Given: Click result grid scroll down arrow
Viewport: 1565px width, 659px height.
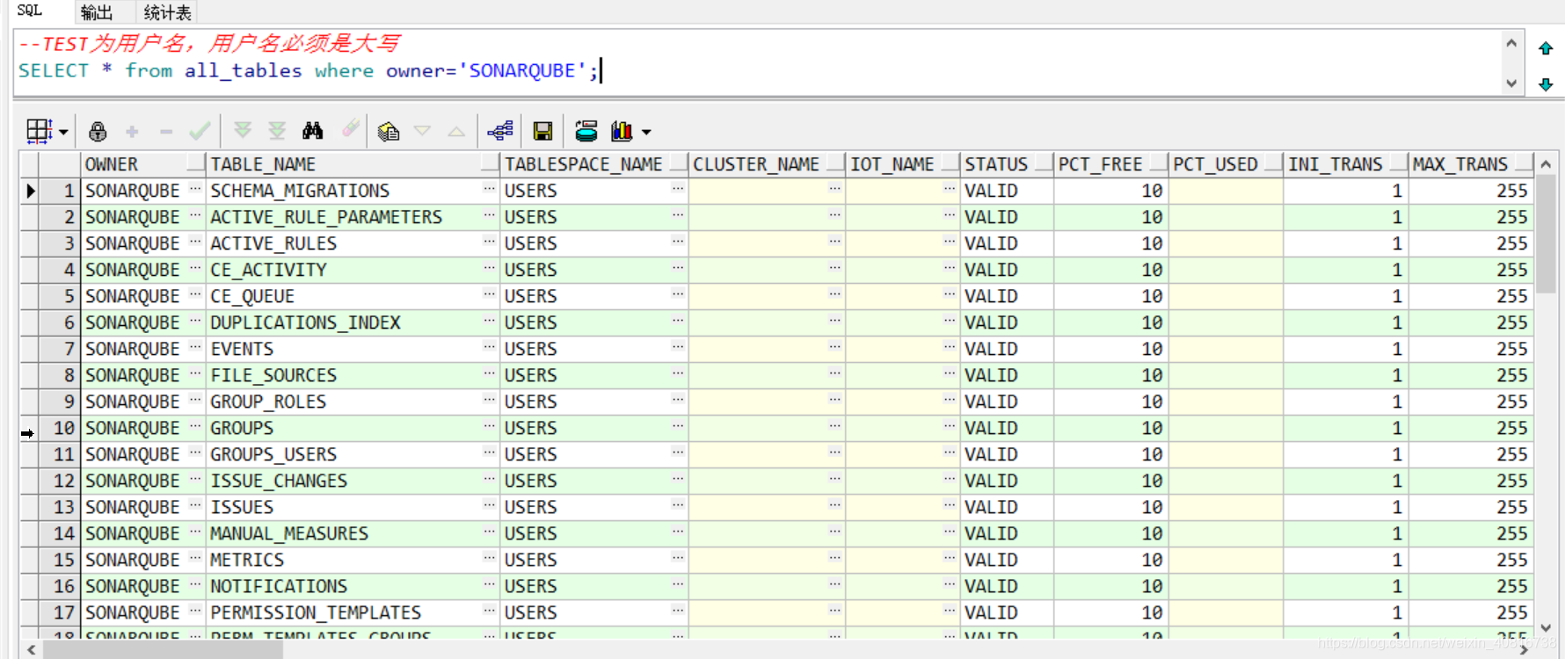Looking at the screenshot, I should point(1547,627).
